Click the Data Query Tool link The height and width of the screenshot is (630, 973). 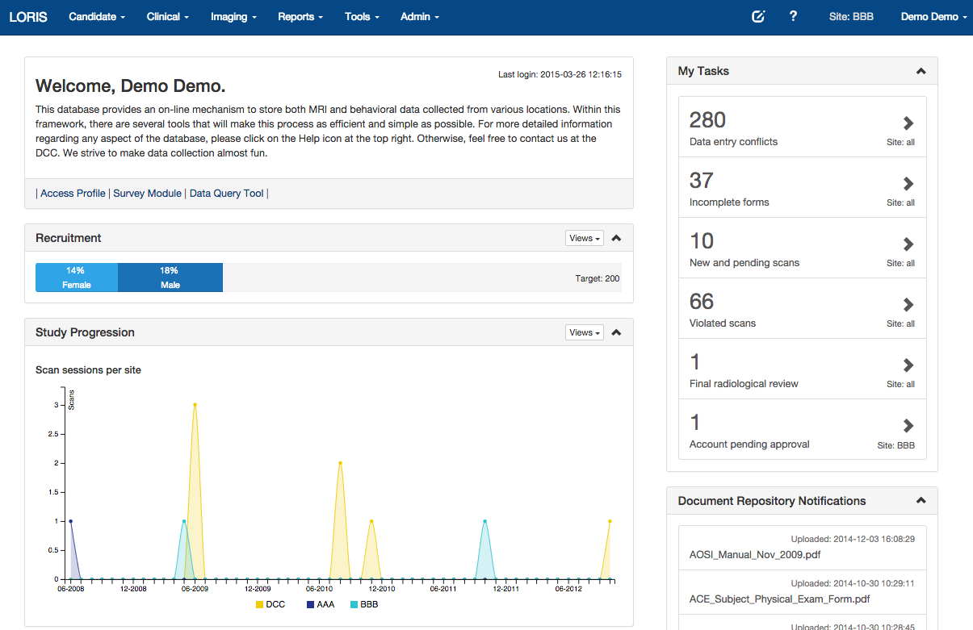[x=226, y=194]
